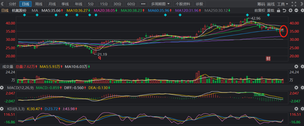This screenshot has height=126, width=304.
Task: Collapse left panel with double-chevron icon
Action: tap(3, 4)
